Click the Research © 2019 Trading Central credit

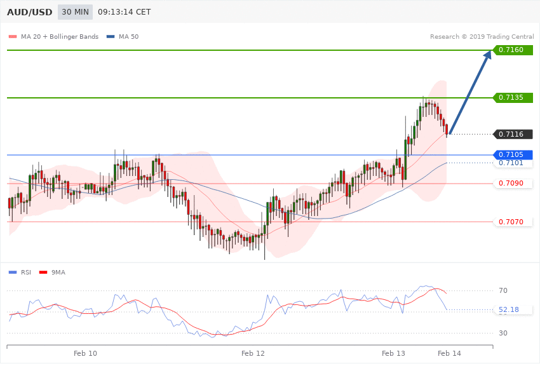[482, 36]
